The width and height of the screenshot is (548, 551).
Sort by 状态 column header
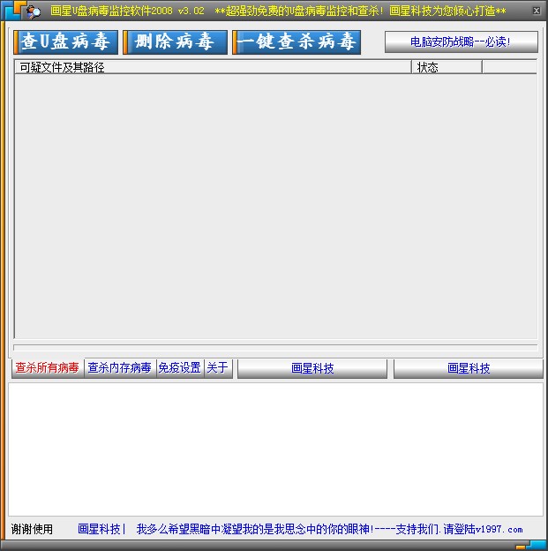447,67
